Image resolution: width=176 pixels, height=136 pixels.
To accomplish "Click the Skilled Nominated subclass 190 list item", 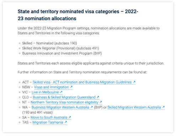I will (49, 43).
